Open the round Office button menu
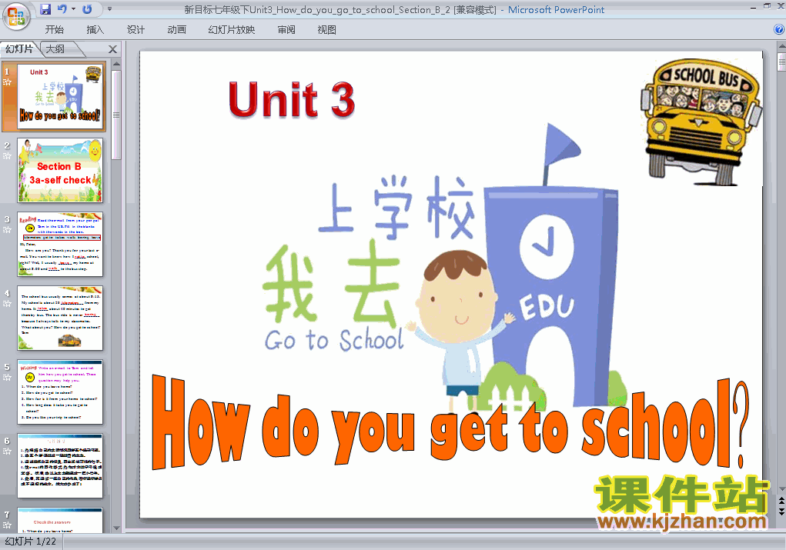Image resolution: width=786 pixels, height=550 pixels. tap(16, 16)
